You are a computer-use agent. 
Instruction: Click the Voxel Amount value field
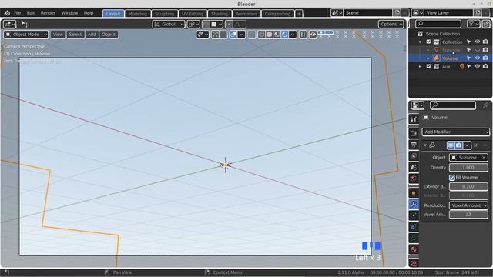click(x=468, y=215)
